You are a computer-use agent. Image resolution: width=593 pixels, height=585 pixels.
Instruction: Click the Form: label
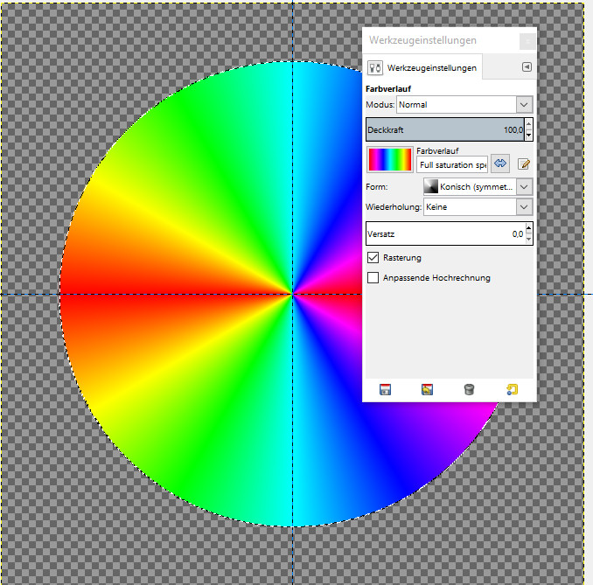[377, 187]
